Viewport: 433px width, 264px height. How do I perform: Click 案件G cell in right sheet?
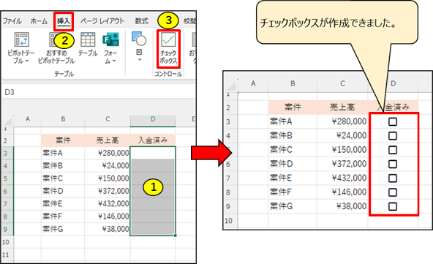click(x=293, y=206)
